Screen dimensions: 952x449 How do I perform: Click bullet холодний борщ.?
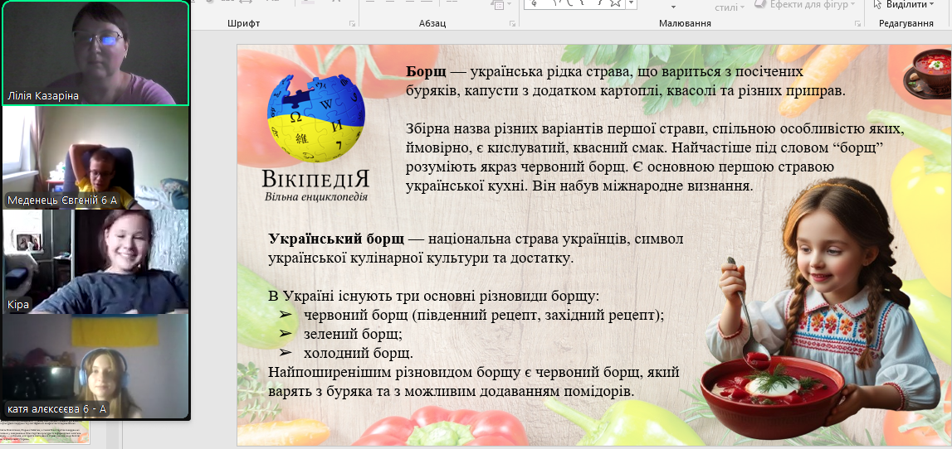click(x=359, y=353)
